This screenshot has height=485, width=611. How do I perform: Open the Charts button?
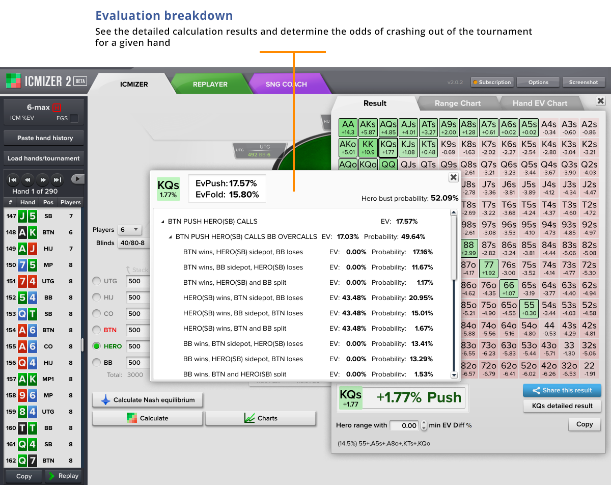click(x=261, y=418)
